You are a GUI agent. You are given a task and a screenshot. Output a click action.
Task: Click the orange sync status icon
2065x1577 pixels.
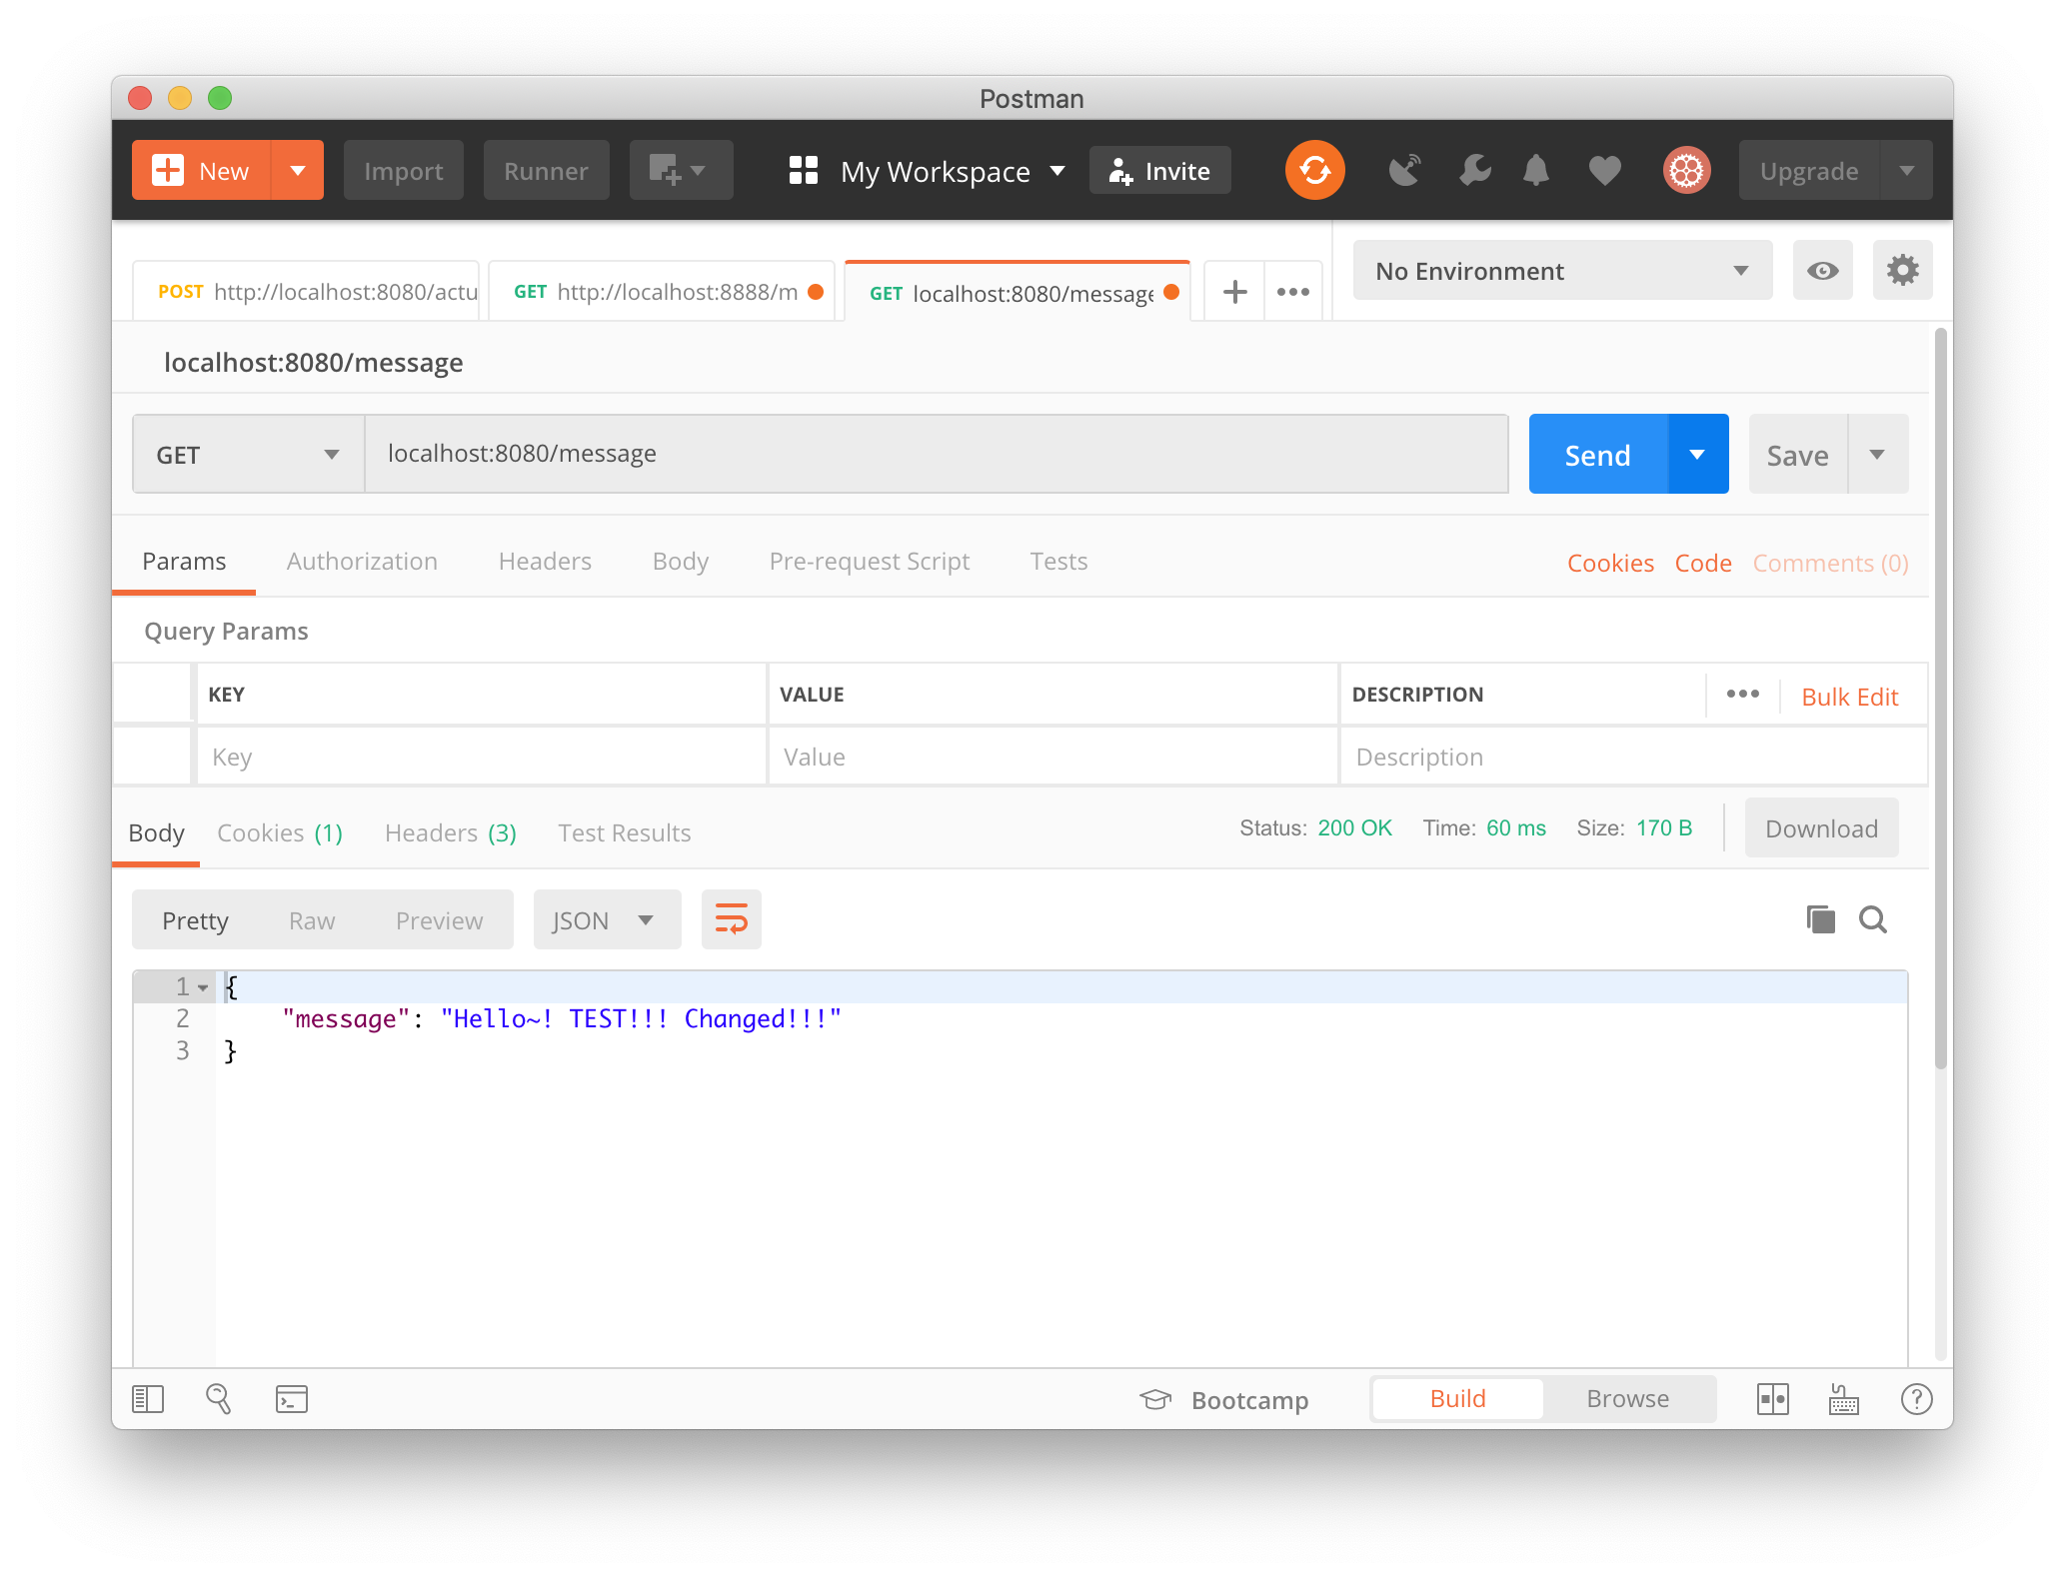[x=1314, y=170]
